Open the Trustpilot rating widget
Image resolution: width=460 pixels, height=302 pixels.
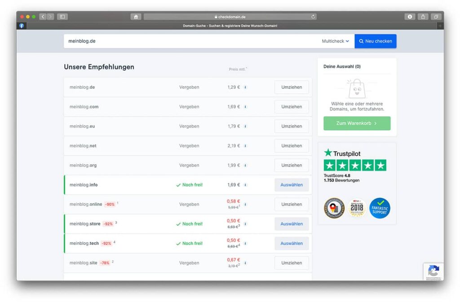pos(355,165)
